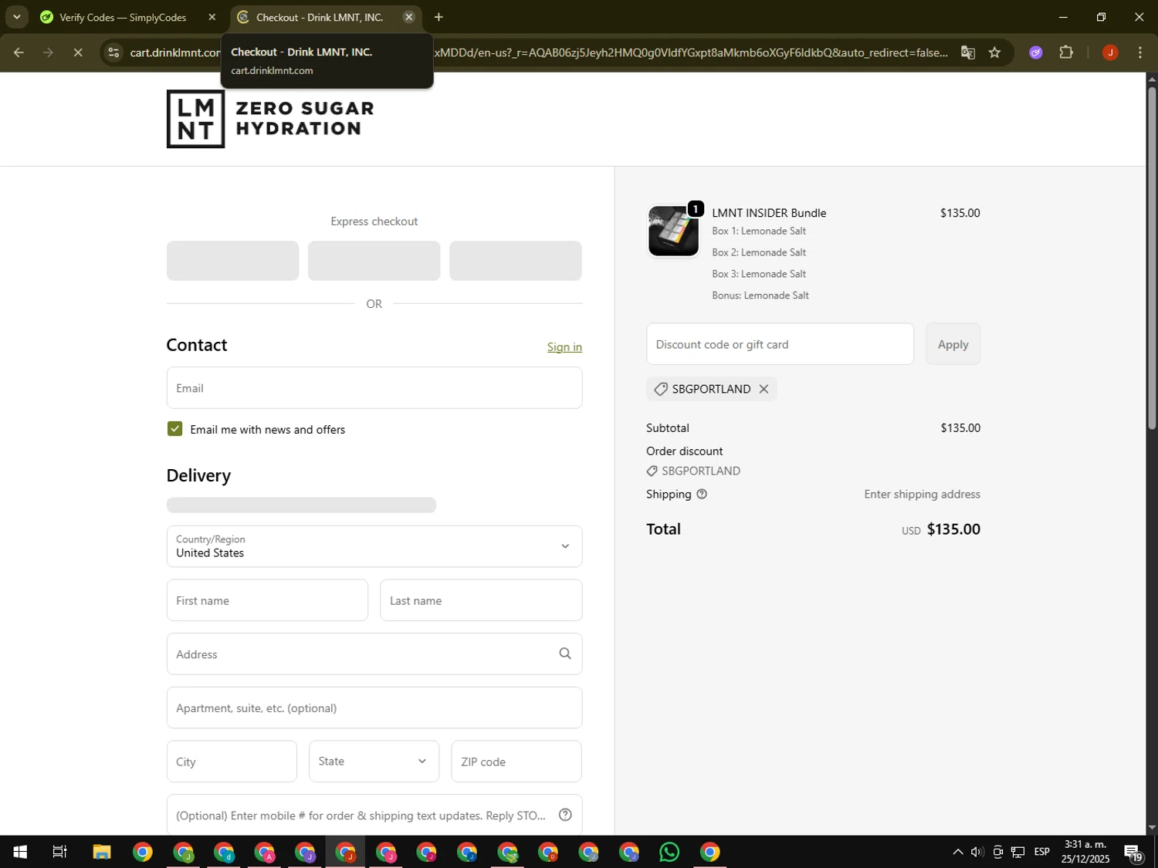Viewport: 1158px width, 868px height.
Task: Click volume speaker tray icon
Action: [977, 852]
